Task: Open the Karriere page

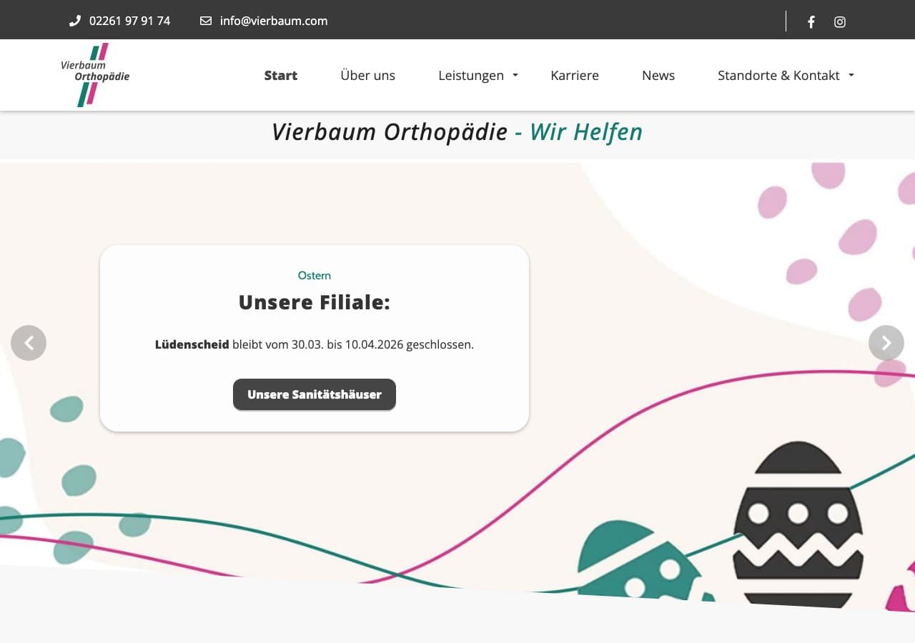Action: [575, 75]
